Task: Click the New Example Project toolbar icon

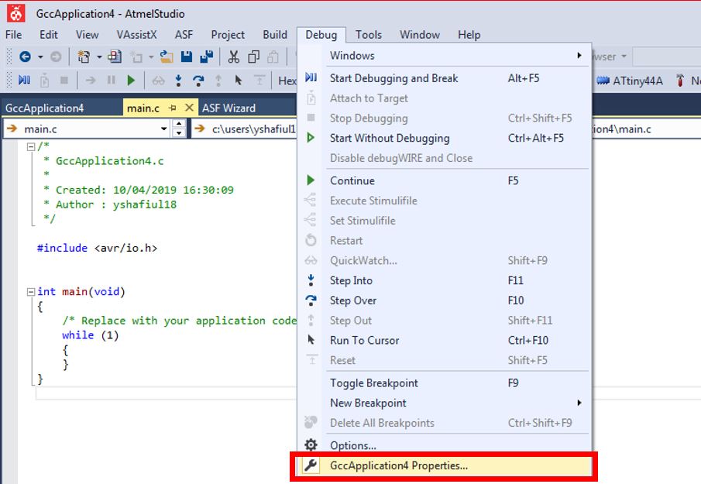Action: [115, 57]
